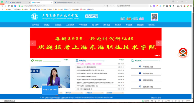
Task: Open the extensions puzzle icon
Action: (173, 6)
